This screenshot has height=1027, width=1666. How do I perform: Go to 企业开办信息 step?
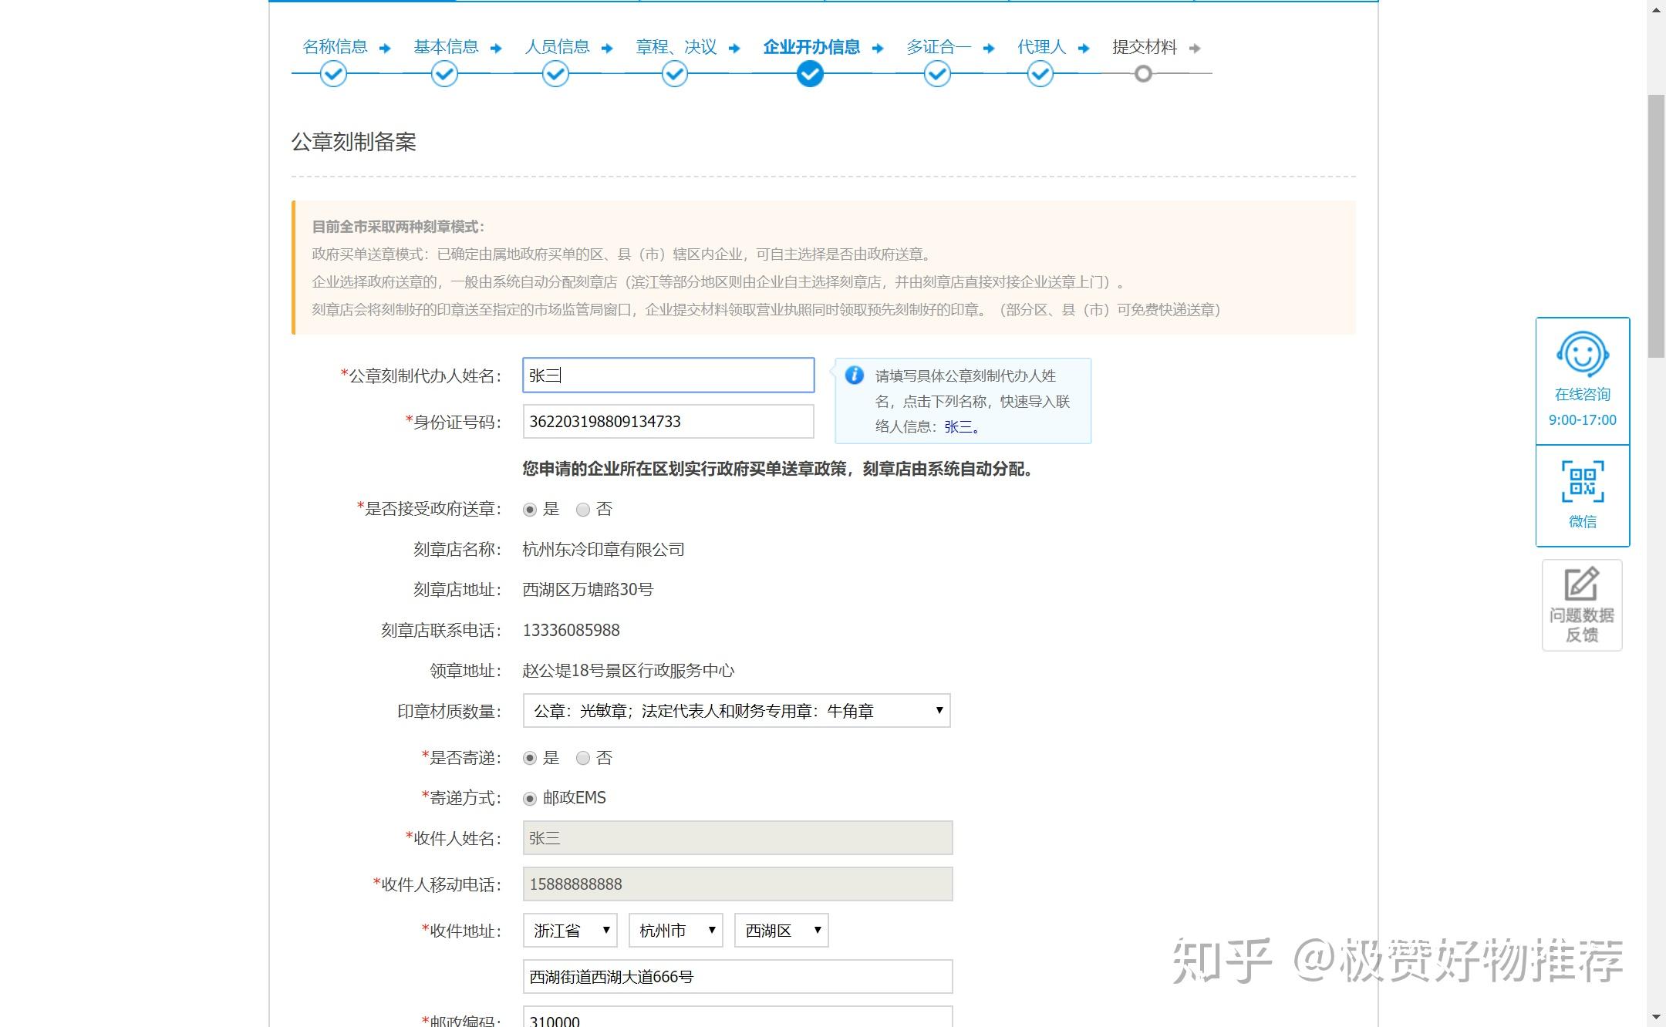pos(811,47)
